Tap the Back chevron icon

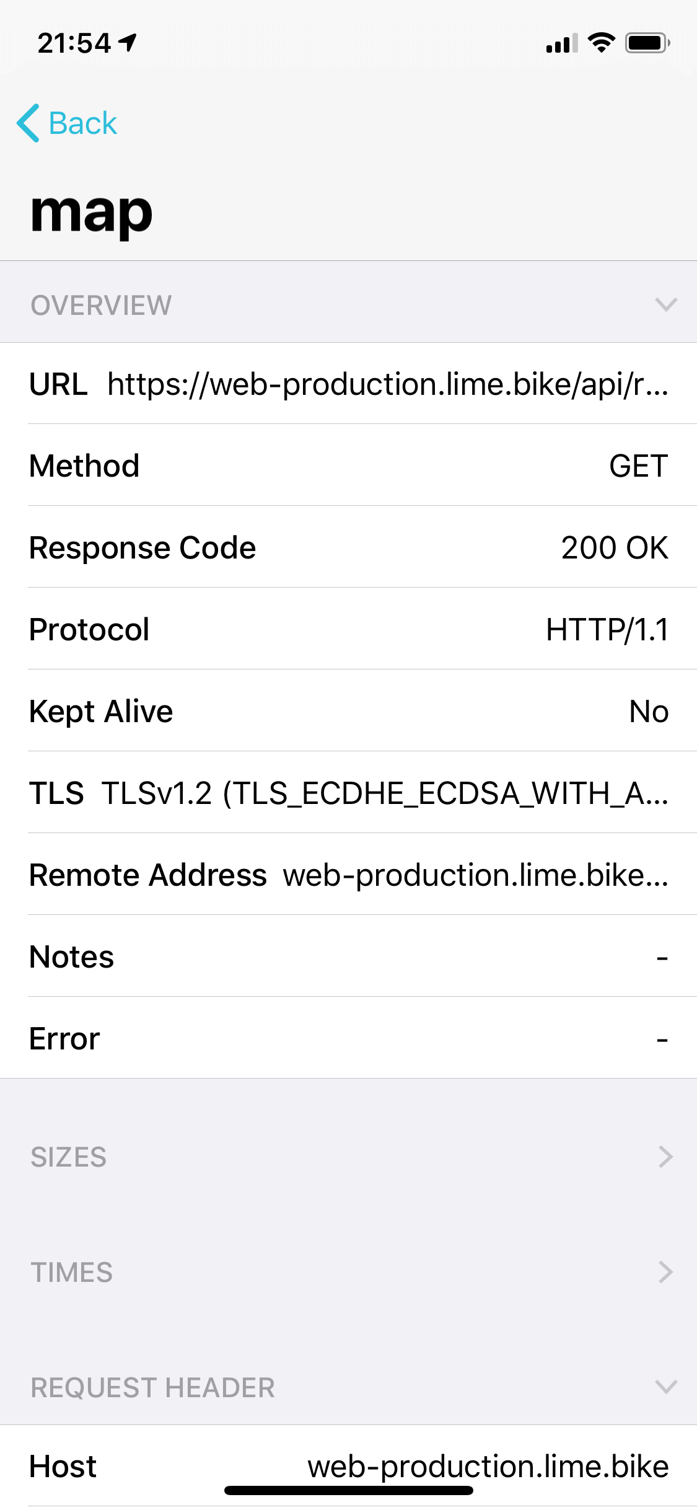28,123
